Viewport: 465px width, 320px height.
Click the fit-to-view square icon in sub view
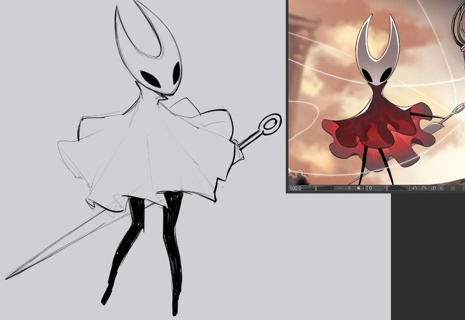point(359,188)
